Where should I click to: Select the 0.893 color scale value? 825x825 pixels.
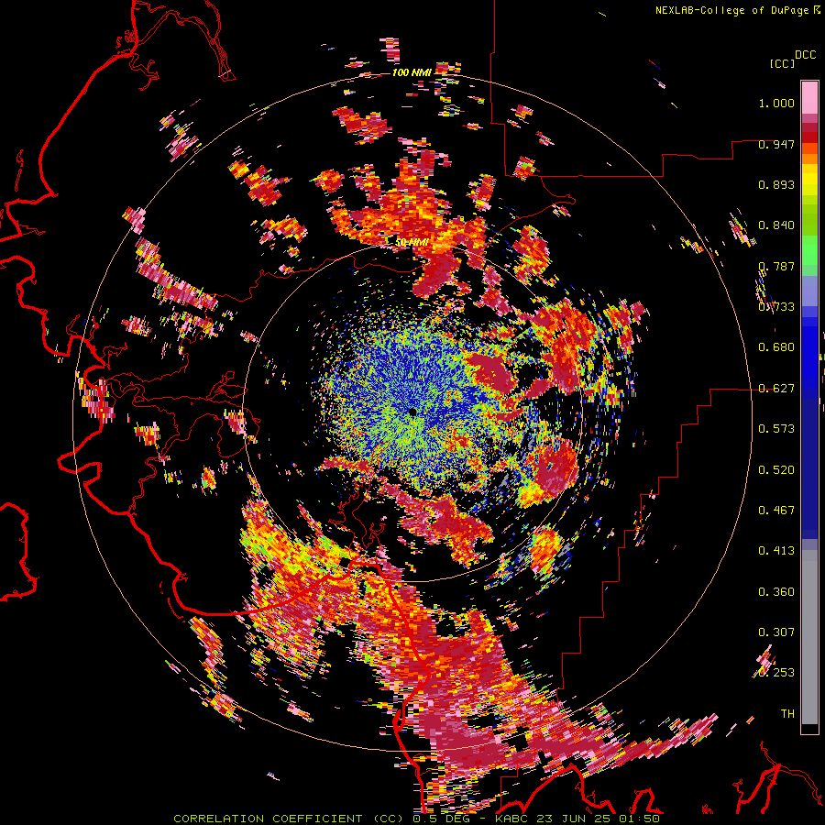[776, 184]
